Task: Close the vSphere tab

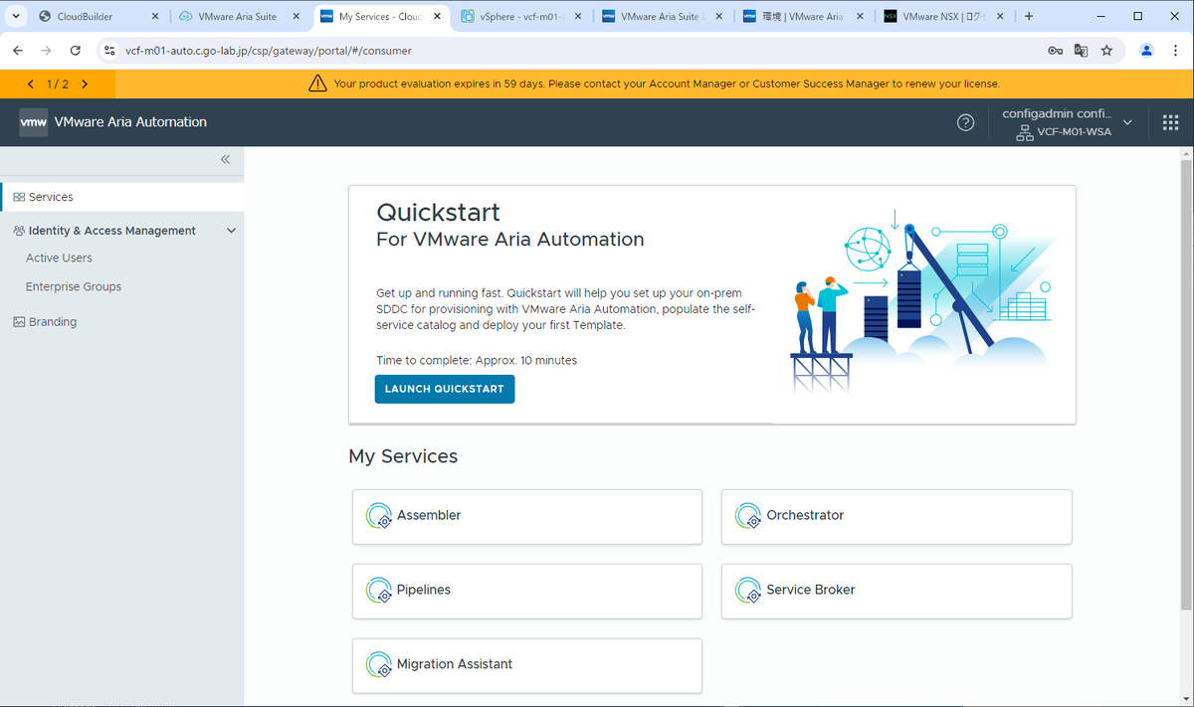Action: point(577,17)
